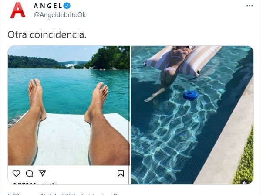Click the bookmark save icon
This screenshot has height=195, width=263.
121,173
